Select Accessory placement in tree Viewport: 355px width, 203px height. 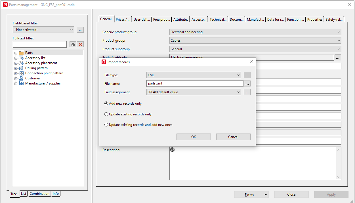[x=41, y=63]
